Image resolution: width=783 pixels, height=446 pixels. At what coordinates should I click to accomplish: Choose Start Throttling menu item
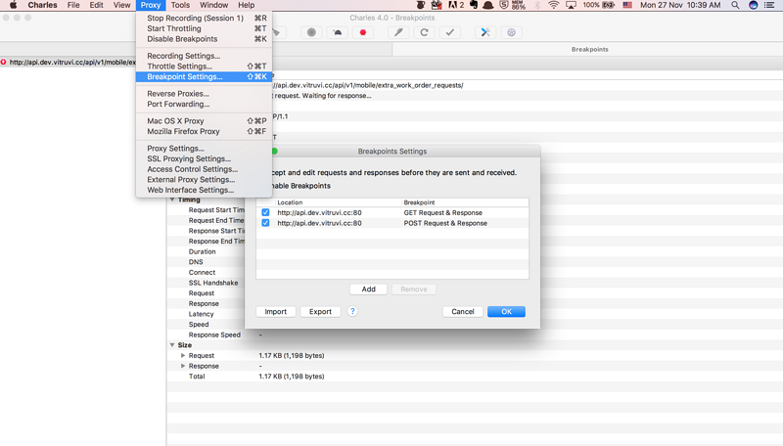(204, 28)
